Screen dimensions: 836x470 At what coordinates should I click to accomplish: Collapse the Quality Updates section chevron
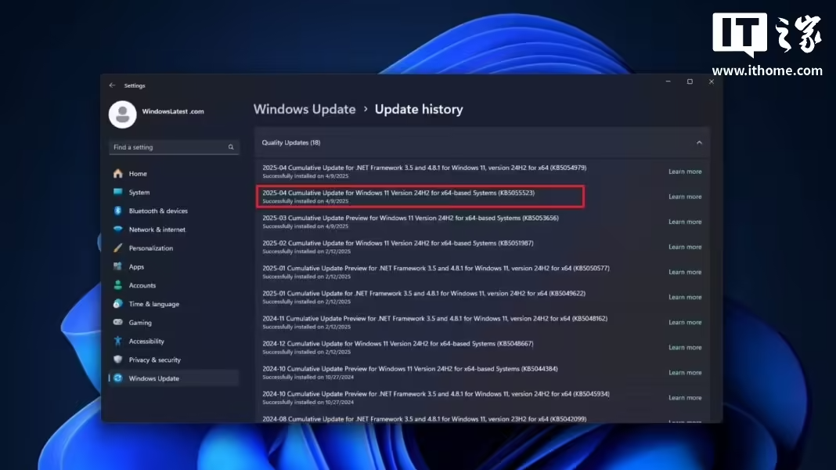(x=699, y=143)
